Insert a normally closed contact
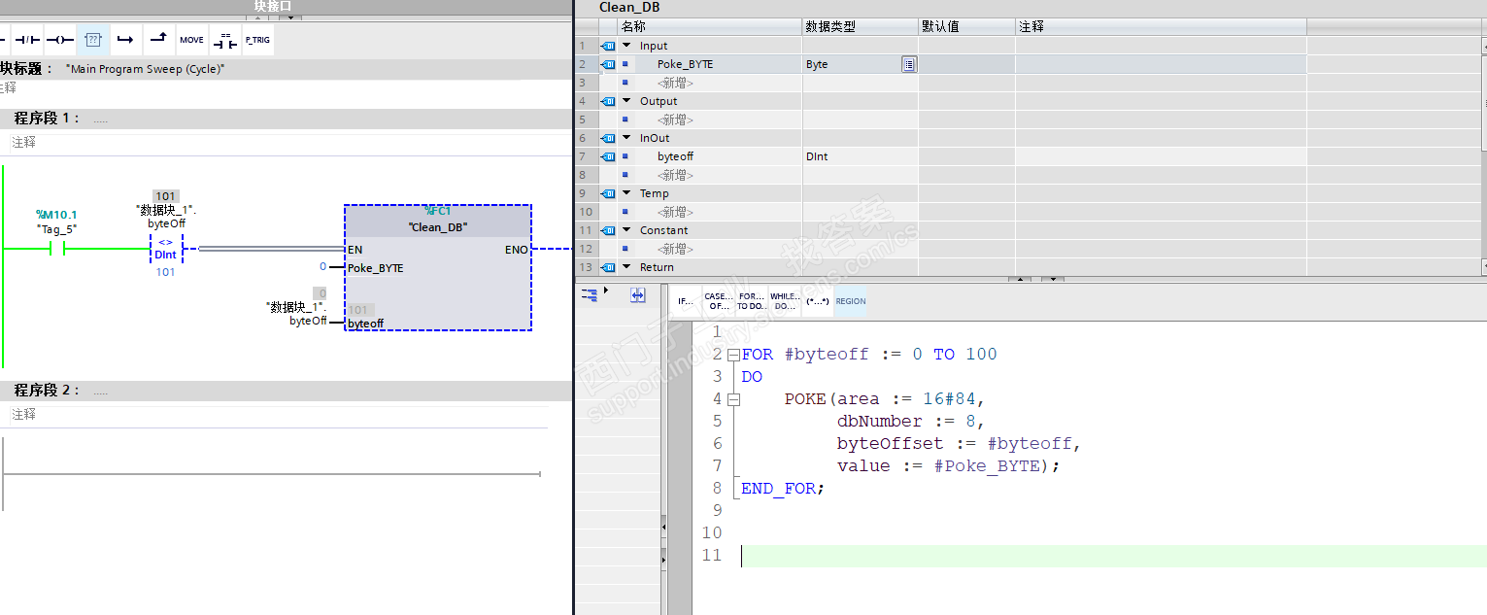 click(26, 40)
